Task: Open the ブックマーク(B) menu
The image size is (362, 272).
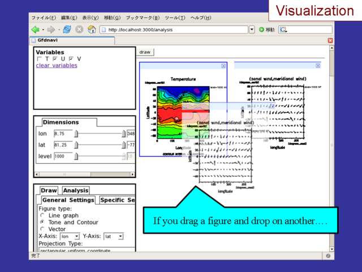Action: (x=143, y=18)
